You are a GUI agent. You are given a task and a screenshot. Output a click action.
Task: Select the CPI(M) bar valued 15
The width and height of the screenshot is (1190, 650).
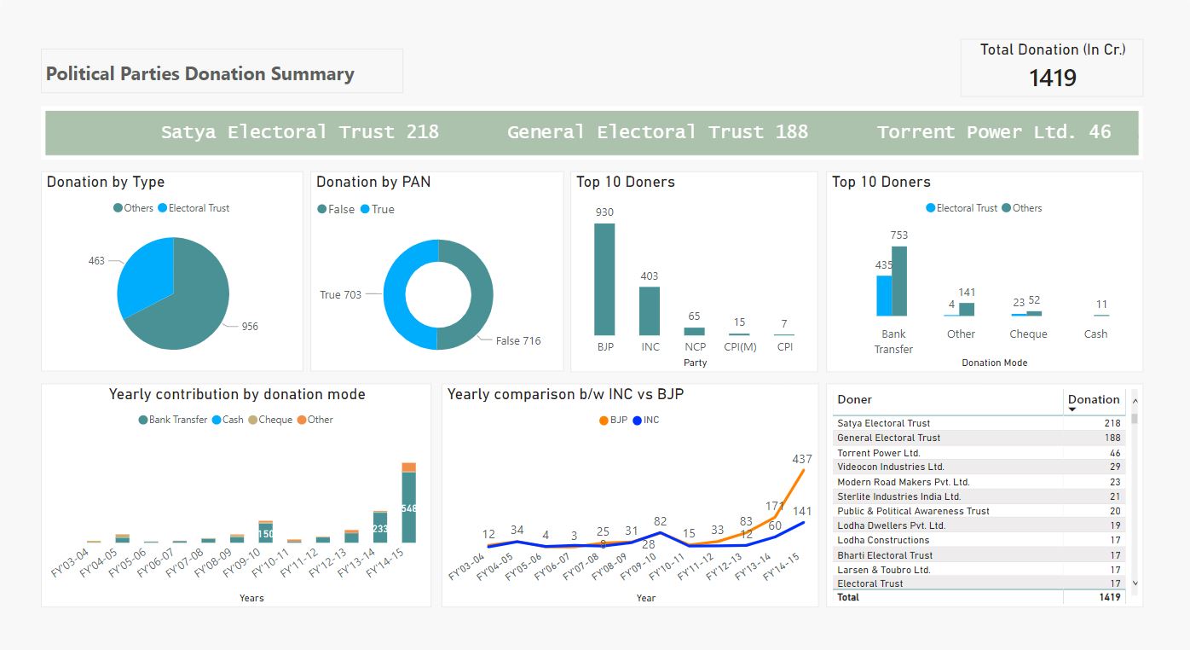pos(739,334)
